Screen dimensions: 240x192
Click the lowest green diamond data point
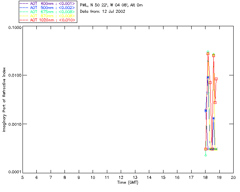[x=205, y=155]
